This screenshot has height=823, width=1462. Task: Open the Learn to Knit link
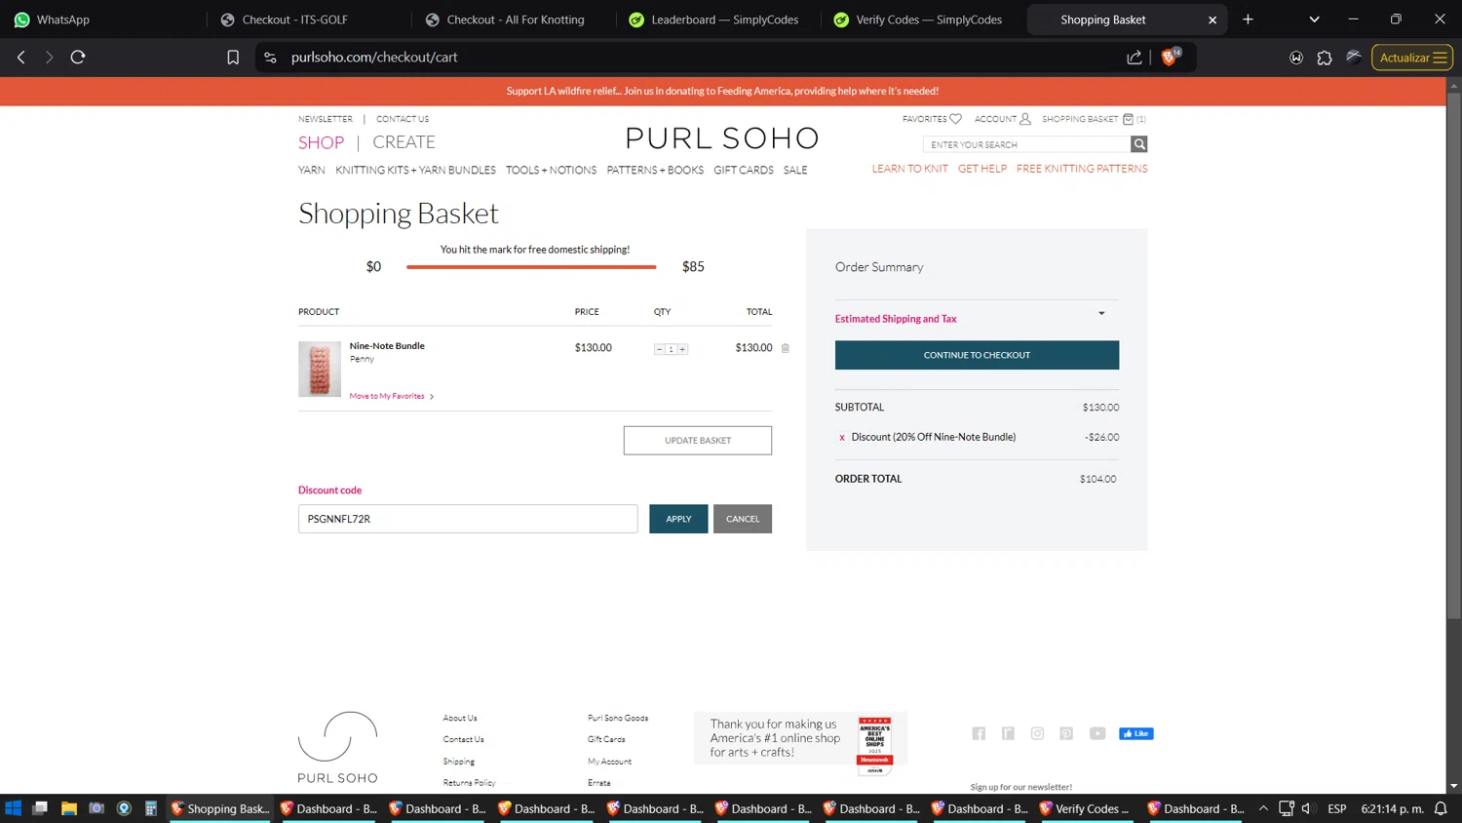click(909, 169)
